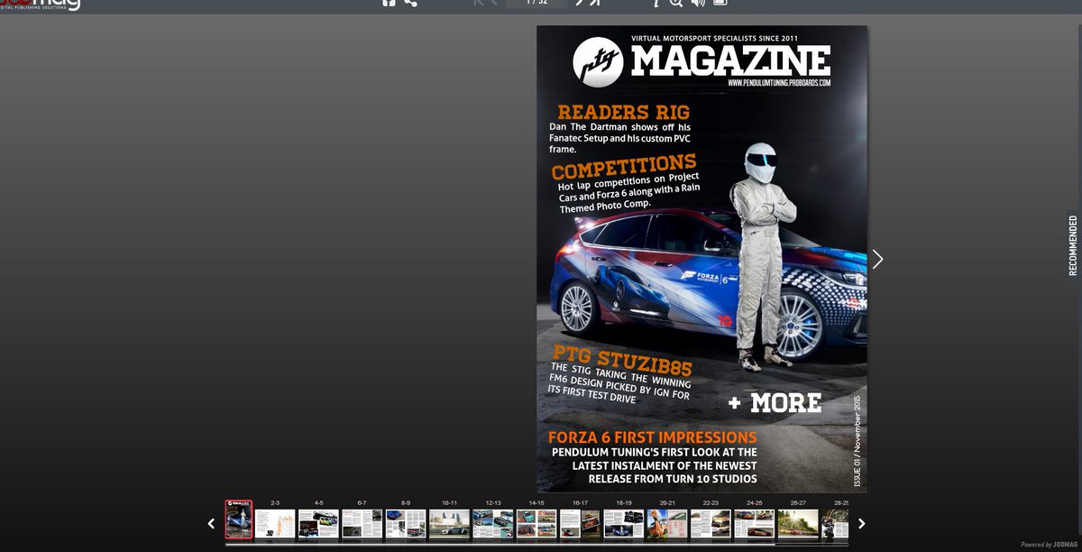Click the fullscreen icon in toolbar

(720, 3)
